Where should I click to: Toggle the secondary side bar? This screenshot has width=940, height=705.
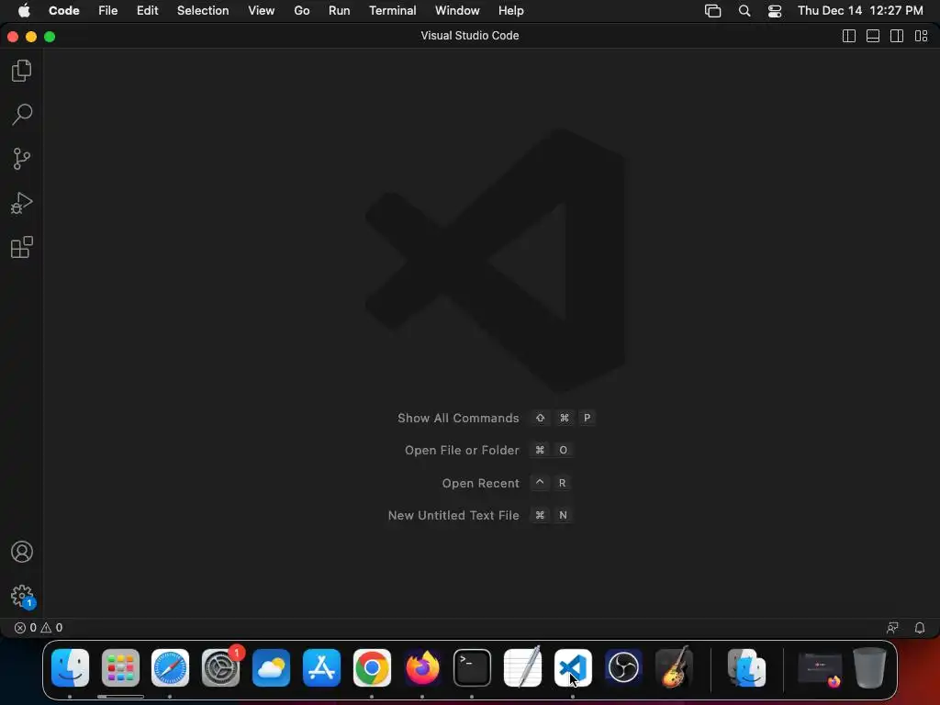pos(897,36)
